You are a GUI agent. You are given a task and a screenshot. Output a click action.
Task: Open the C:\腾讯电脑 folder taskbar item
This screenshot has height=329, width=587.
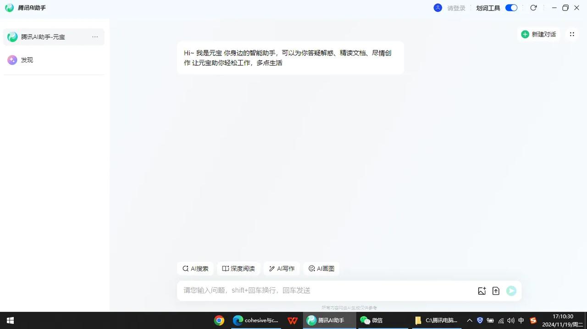(x=436, y=320)
